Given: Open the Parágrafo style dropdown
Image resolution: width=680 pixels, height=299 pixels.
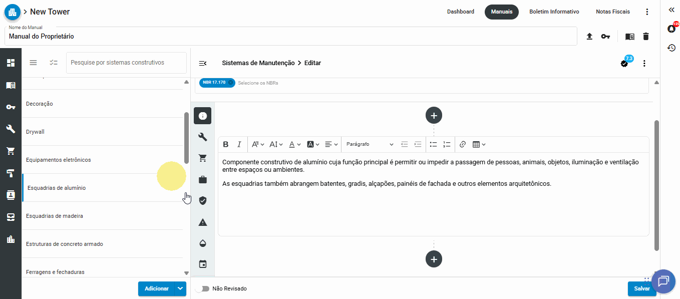Looking at the screenshot, I should [x=370, y=144].
